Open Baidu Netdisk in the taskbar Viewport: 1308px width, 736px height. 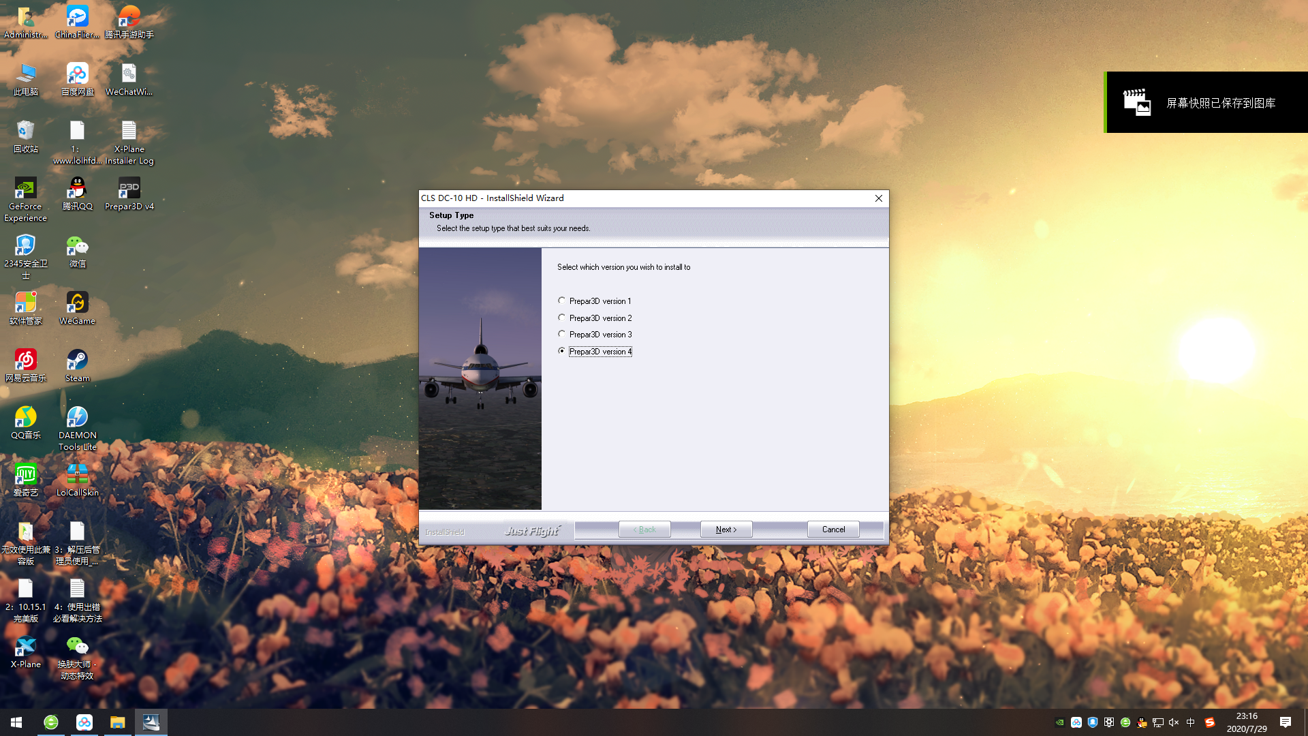click(84, 722)
